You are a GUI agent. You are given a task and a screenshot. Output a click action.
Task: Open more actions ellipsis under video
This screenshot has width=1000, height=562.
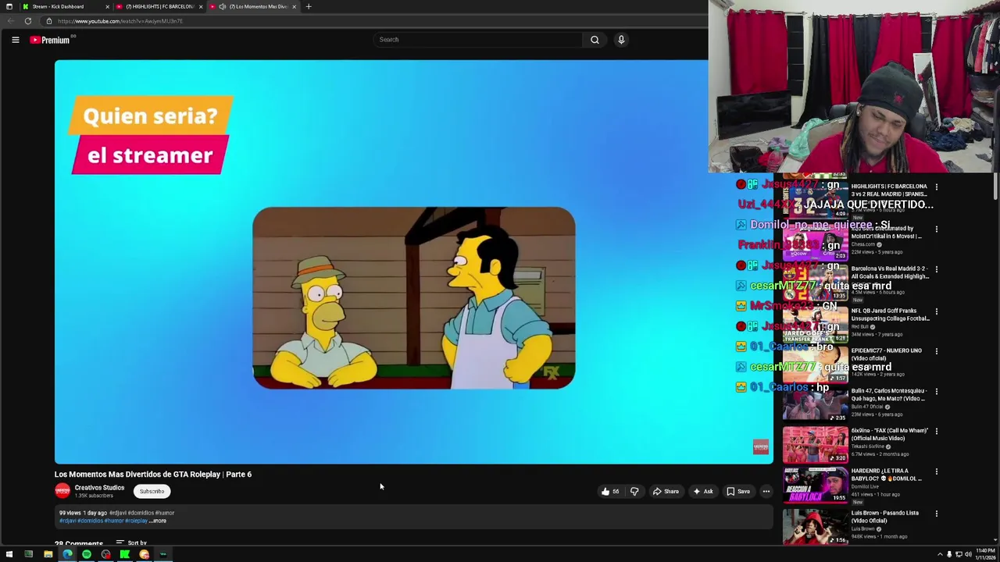pyautogui.click(x=766, y=492)
